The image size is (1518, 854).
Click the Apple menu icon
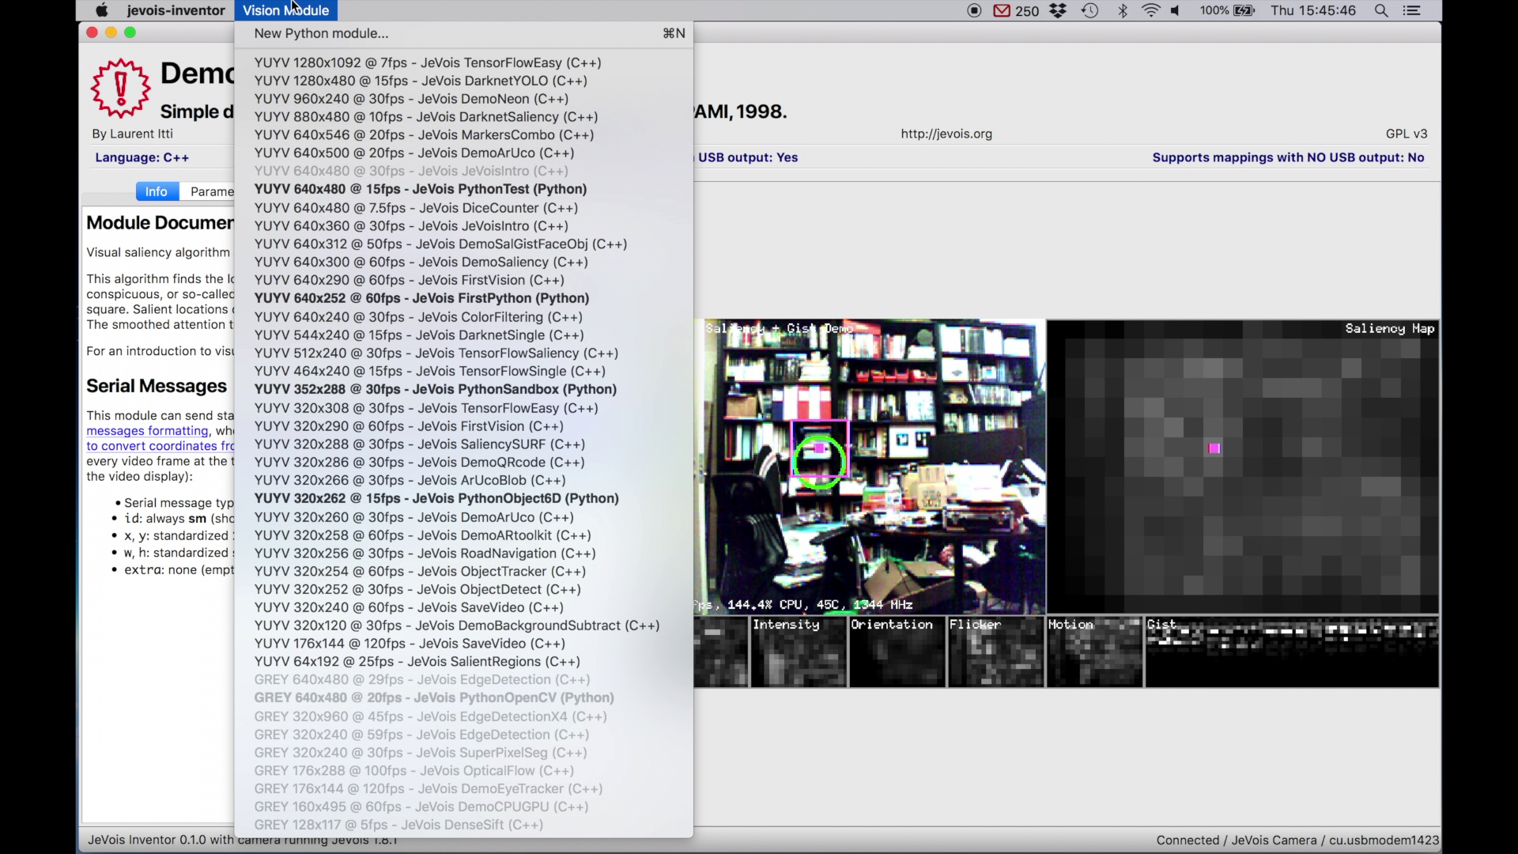(101, 10)
